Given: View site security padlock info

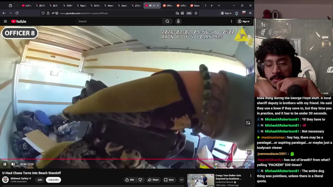Looking at the screenshot, I should (x=48, y=13).
